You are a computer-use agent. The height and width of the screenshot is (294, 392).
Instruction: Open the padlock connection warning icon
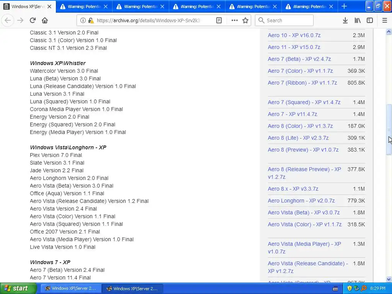[x=91, y=21]
